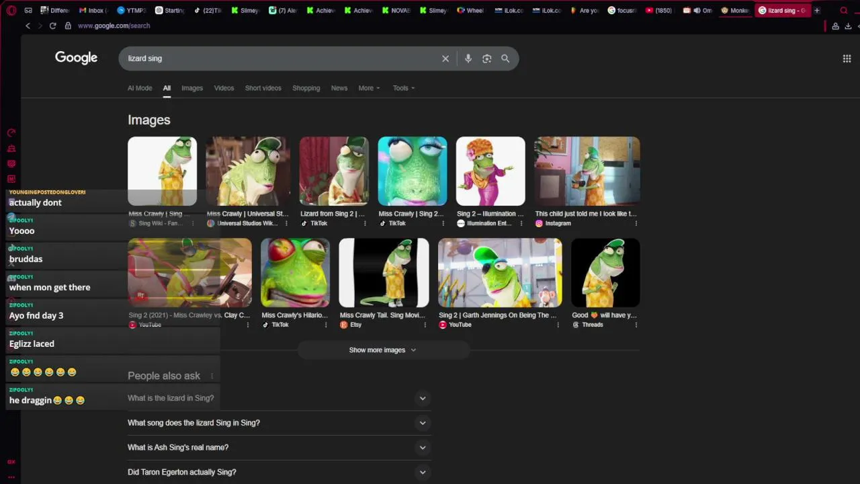Click the tab search magnifier in the tab bar

click(844, 10)
